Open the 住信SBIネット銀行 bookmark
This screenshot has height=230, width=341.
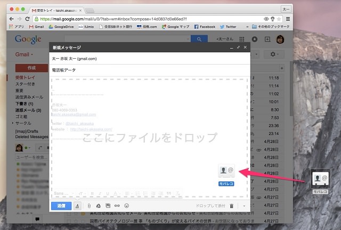[x=116, y=27]
